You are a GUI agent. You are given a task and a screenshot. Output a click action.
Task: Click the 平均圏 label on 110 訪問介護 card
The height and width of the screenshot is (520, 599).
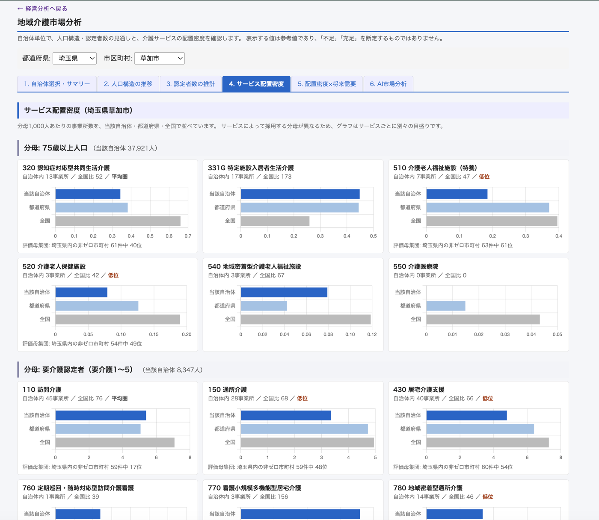(120, 399)
